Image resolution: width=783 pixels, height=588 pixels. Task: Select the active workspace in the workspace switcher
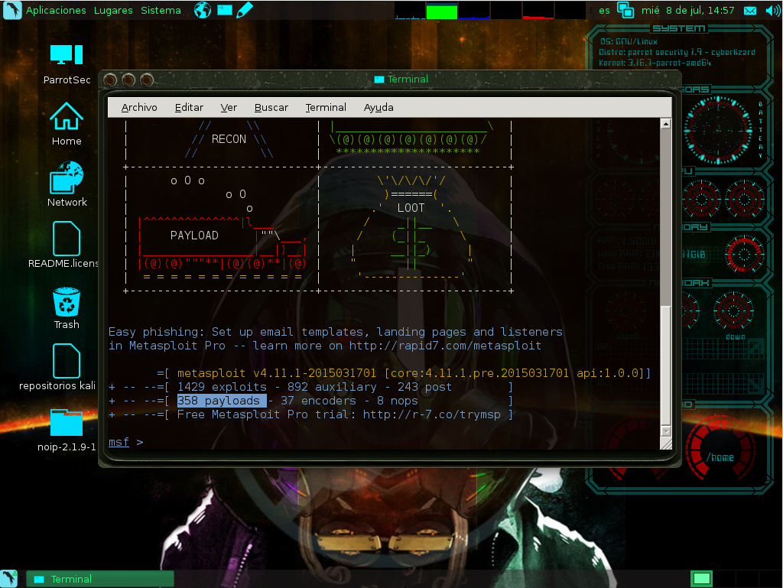(x=700, y=579)
